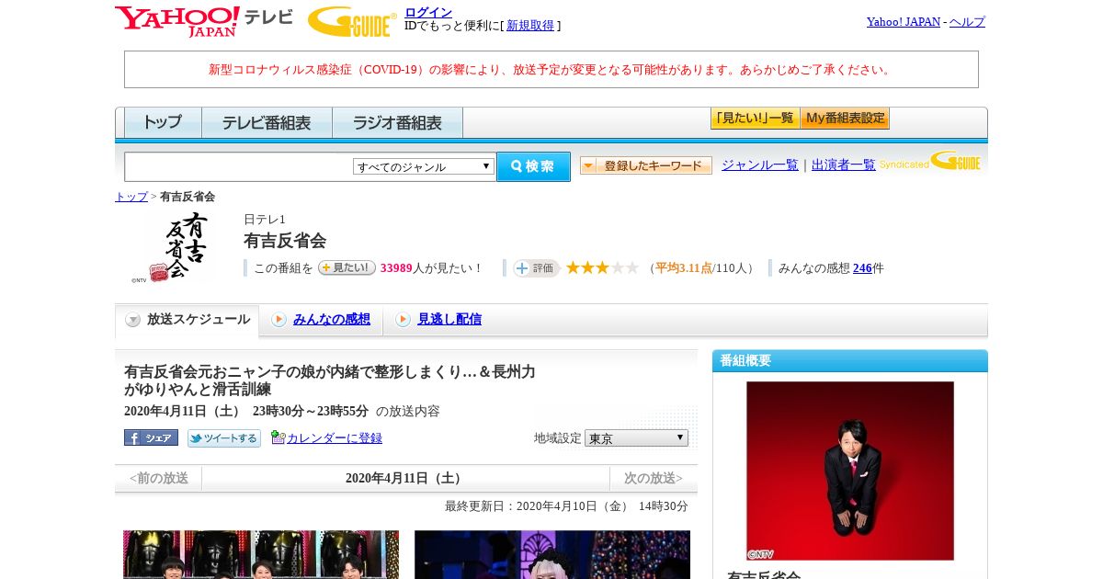Click the right program scene thumbnail

tap(552, 554)
